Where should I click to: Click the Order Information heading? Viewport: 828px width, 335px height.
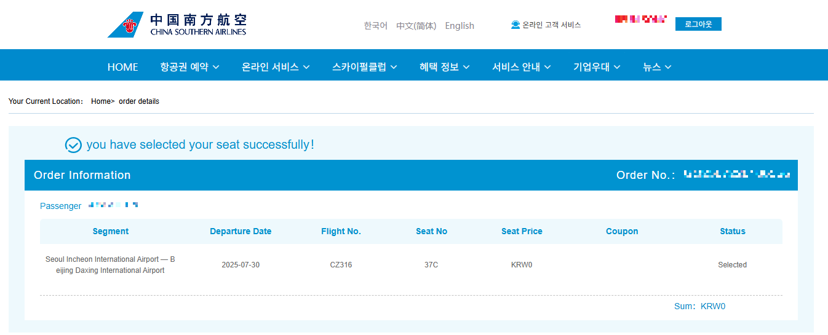82,175
